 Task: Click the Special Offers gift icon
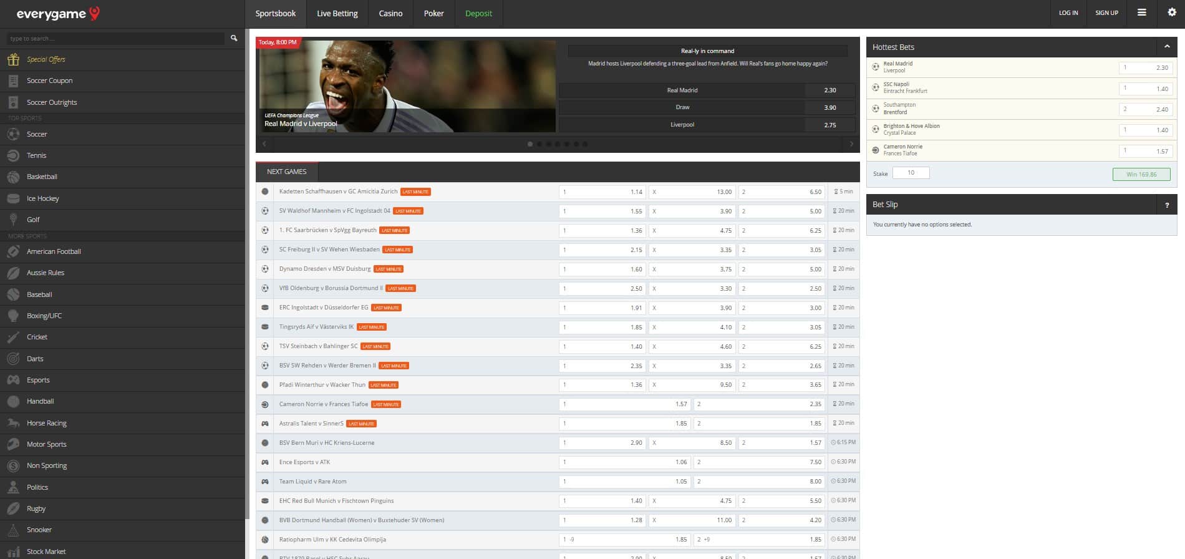coord(13,59)
